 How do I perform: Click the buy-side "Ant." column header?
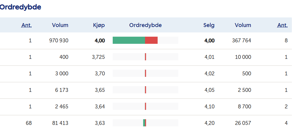pos(27,25)
